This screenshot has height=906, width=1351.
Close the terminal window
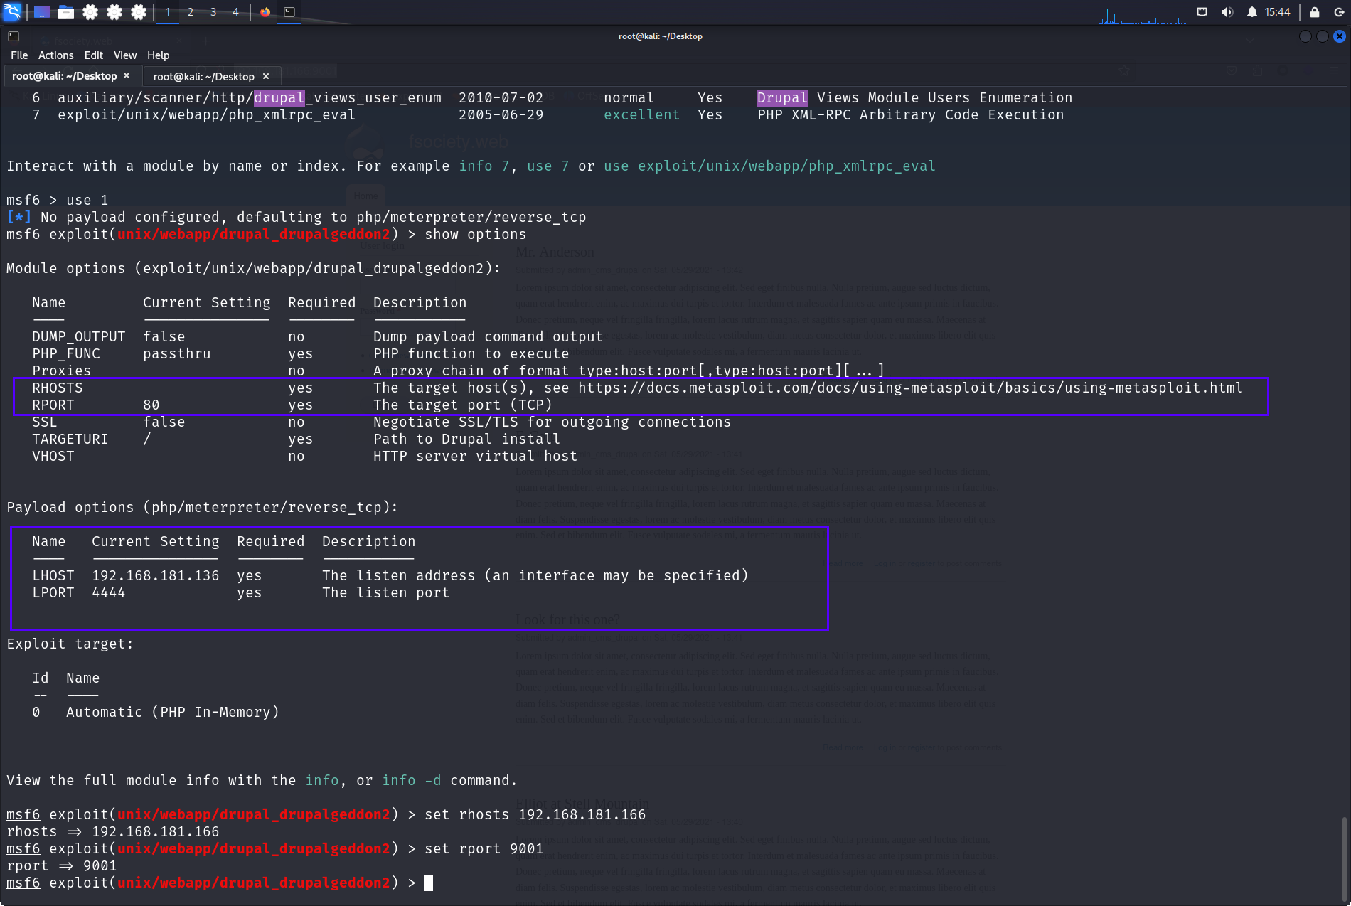click(1339, 36)
